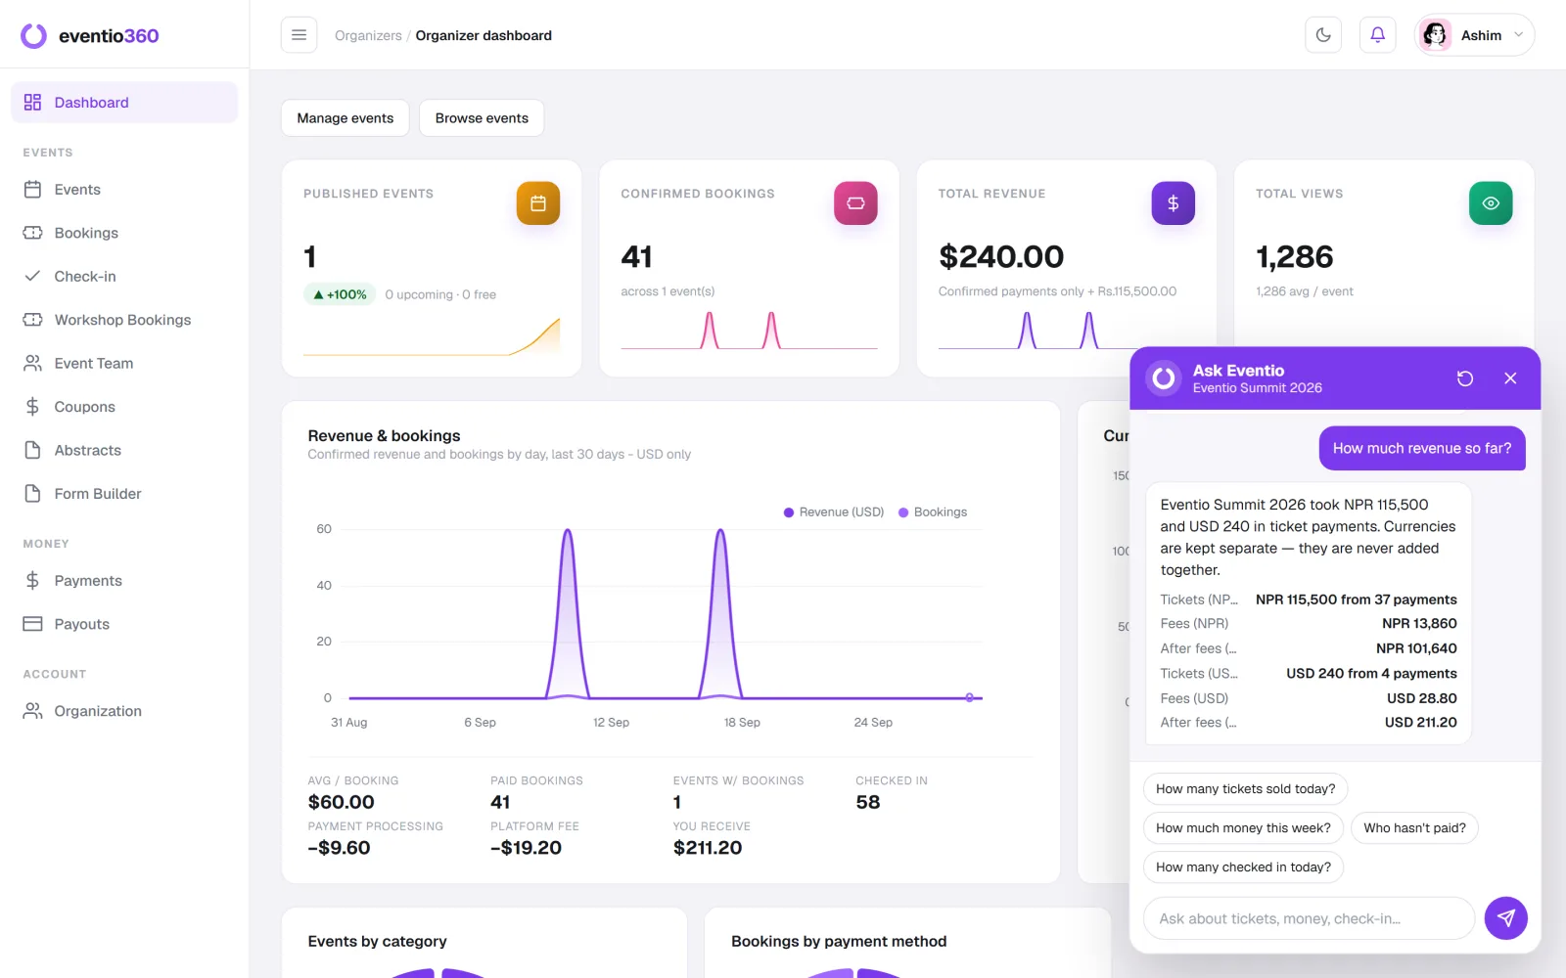The width and height of the screenshot is (1566, 978).
Task: Open the Dashboard sidebar item
Action: coord(124,103)
